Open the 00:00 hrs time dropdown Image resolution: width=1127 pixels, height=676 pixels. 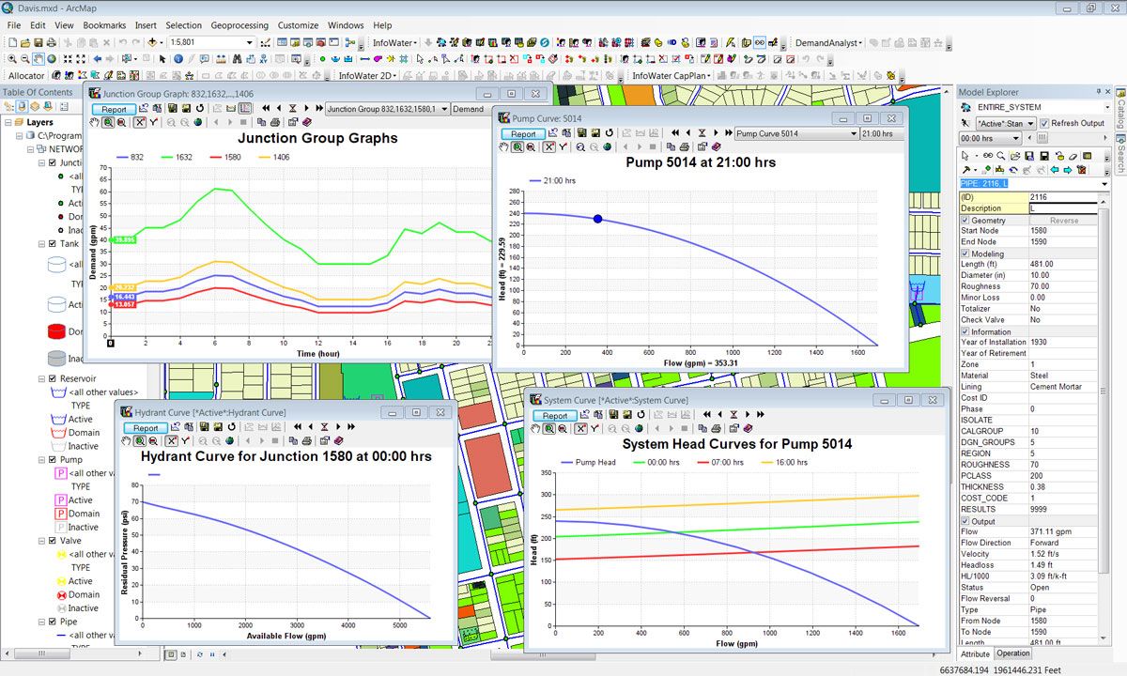point(1014,138)
